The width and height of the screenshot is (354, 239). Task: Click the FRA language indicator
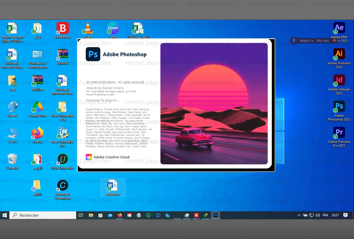click(x=325, y=215)
